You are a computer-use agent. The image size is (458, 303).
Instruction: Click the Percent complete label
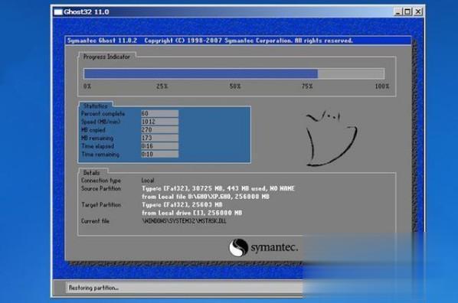click(103, 114)
